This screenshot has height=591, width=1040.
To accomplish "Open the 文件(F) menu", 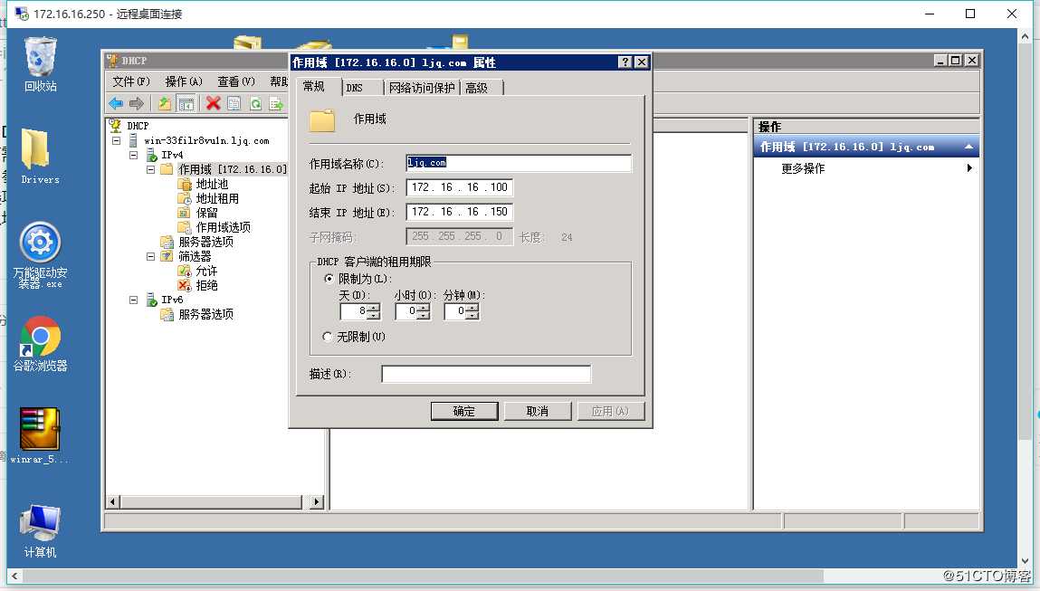I will pos(130,81).
